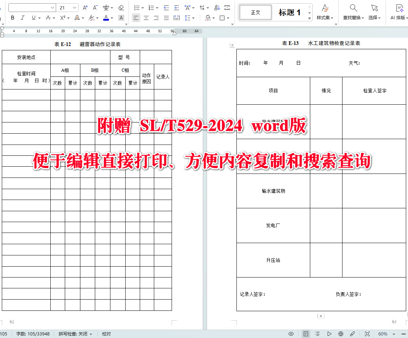Viewport: 408px width, 338px height.
Task: Increase the font size with A+
Action: coord(85,7)
